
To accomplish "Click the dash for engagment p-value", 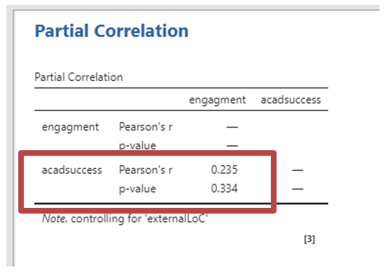I will 232,145.
